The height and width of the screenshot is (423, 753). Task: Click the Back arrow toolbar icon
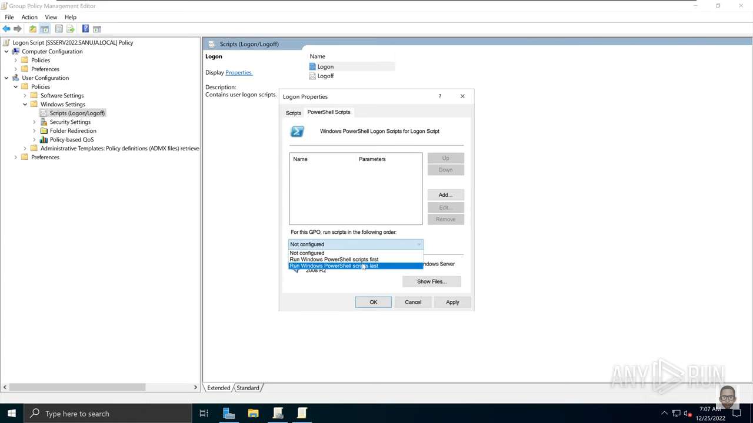click(6, 29)
